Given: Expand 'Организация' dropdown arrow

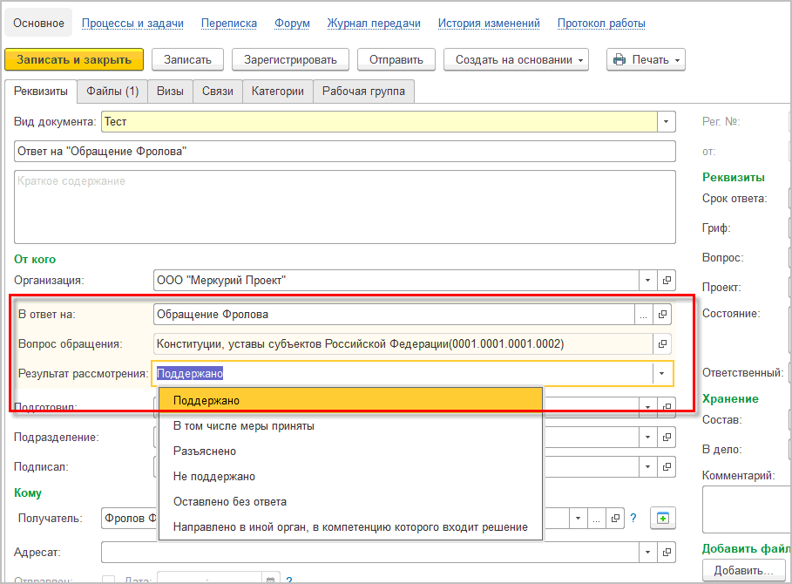Looking at the screenshot, I should (648, 281).
